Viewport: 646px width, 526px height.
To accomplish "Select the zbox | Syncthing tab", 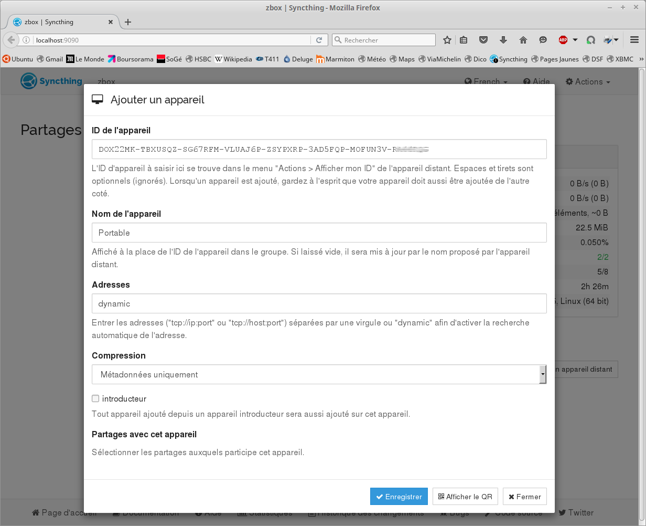I will (x=63, y=22).
